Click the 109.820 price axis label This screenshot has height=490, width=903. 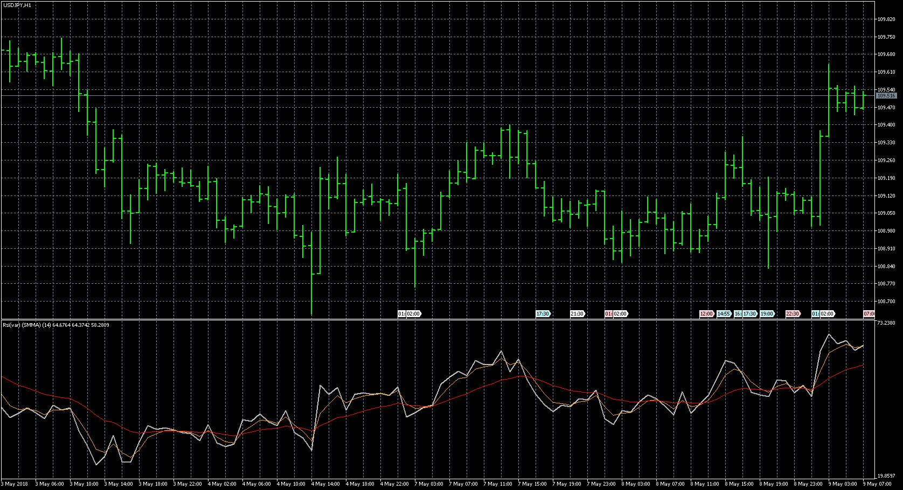point(886,19)
